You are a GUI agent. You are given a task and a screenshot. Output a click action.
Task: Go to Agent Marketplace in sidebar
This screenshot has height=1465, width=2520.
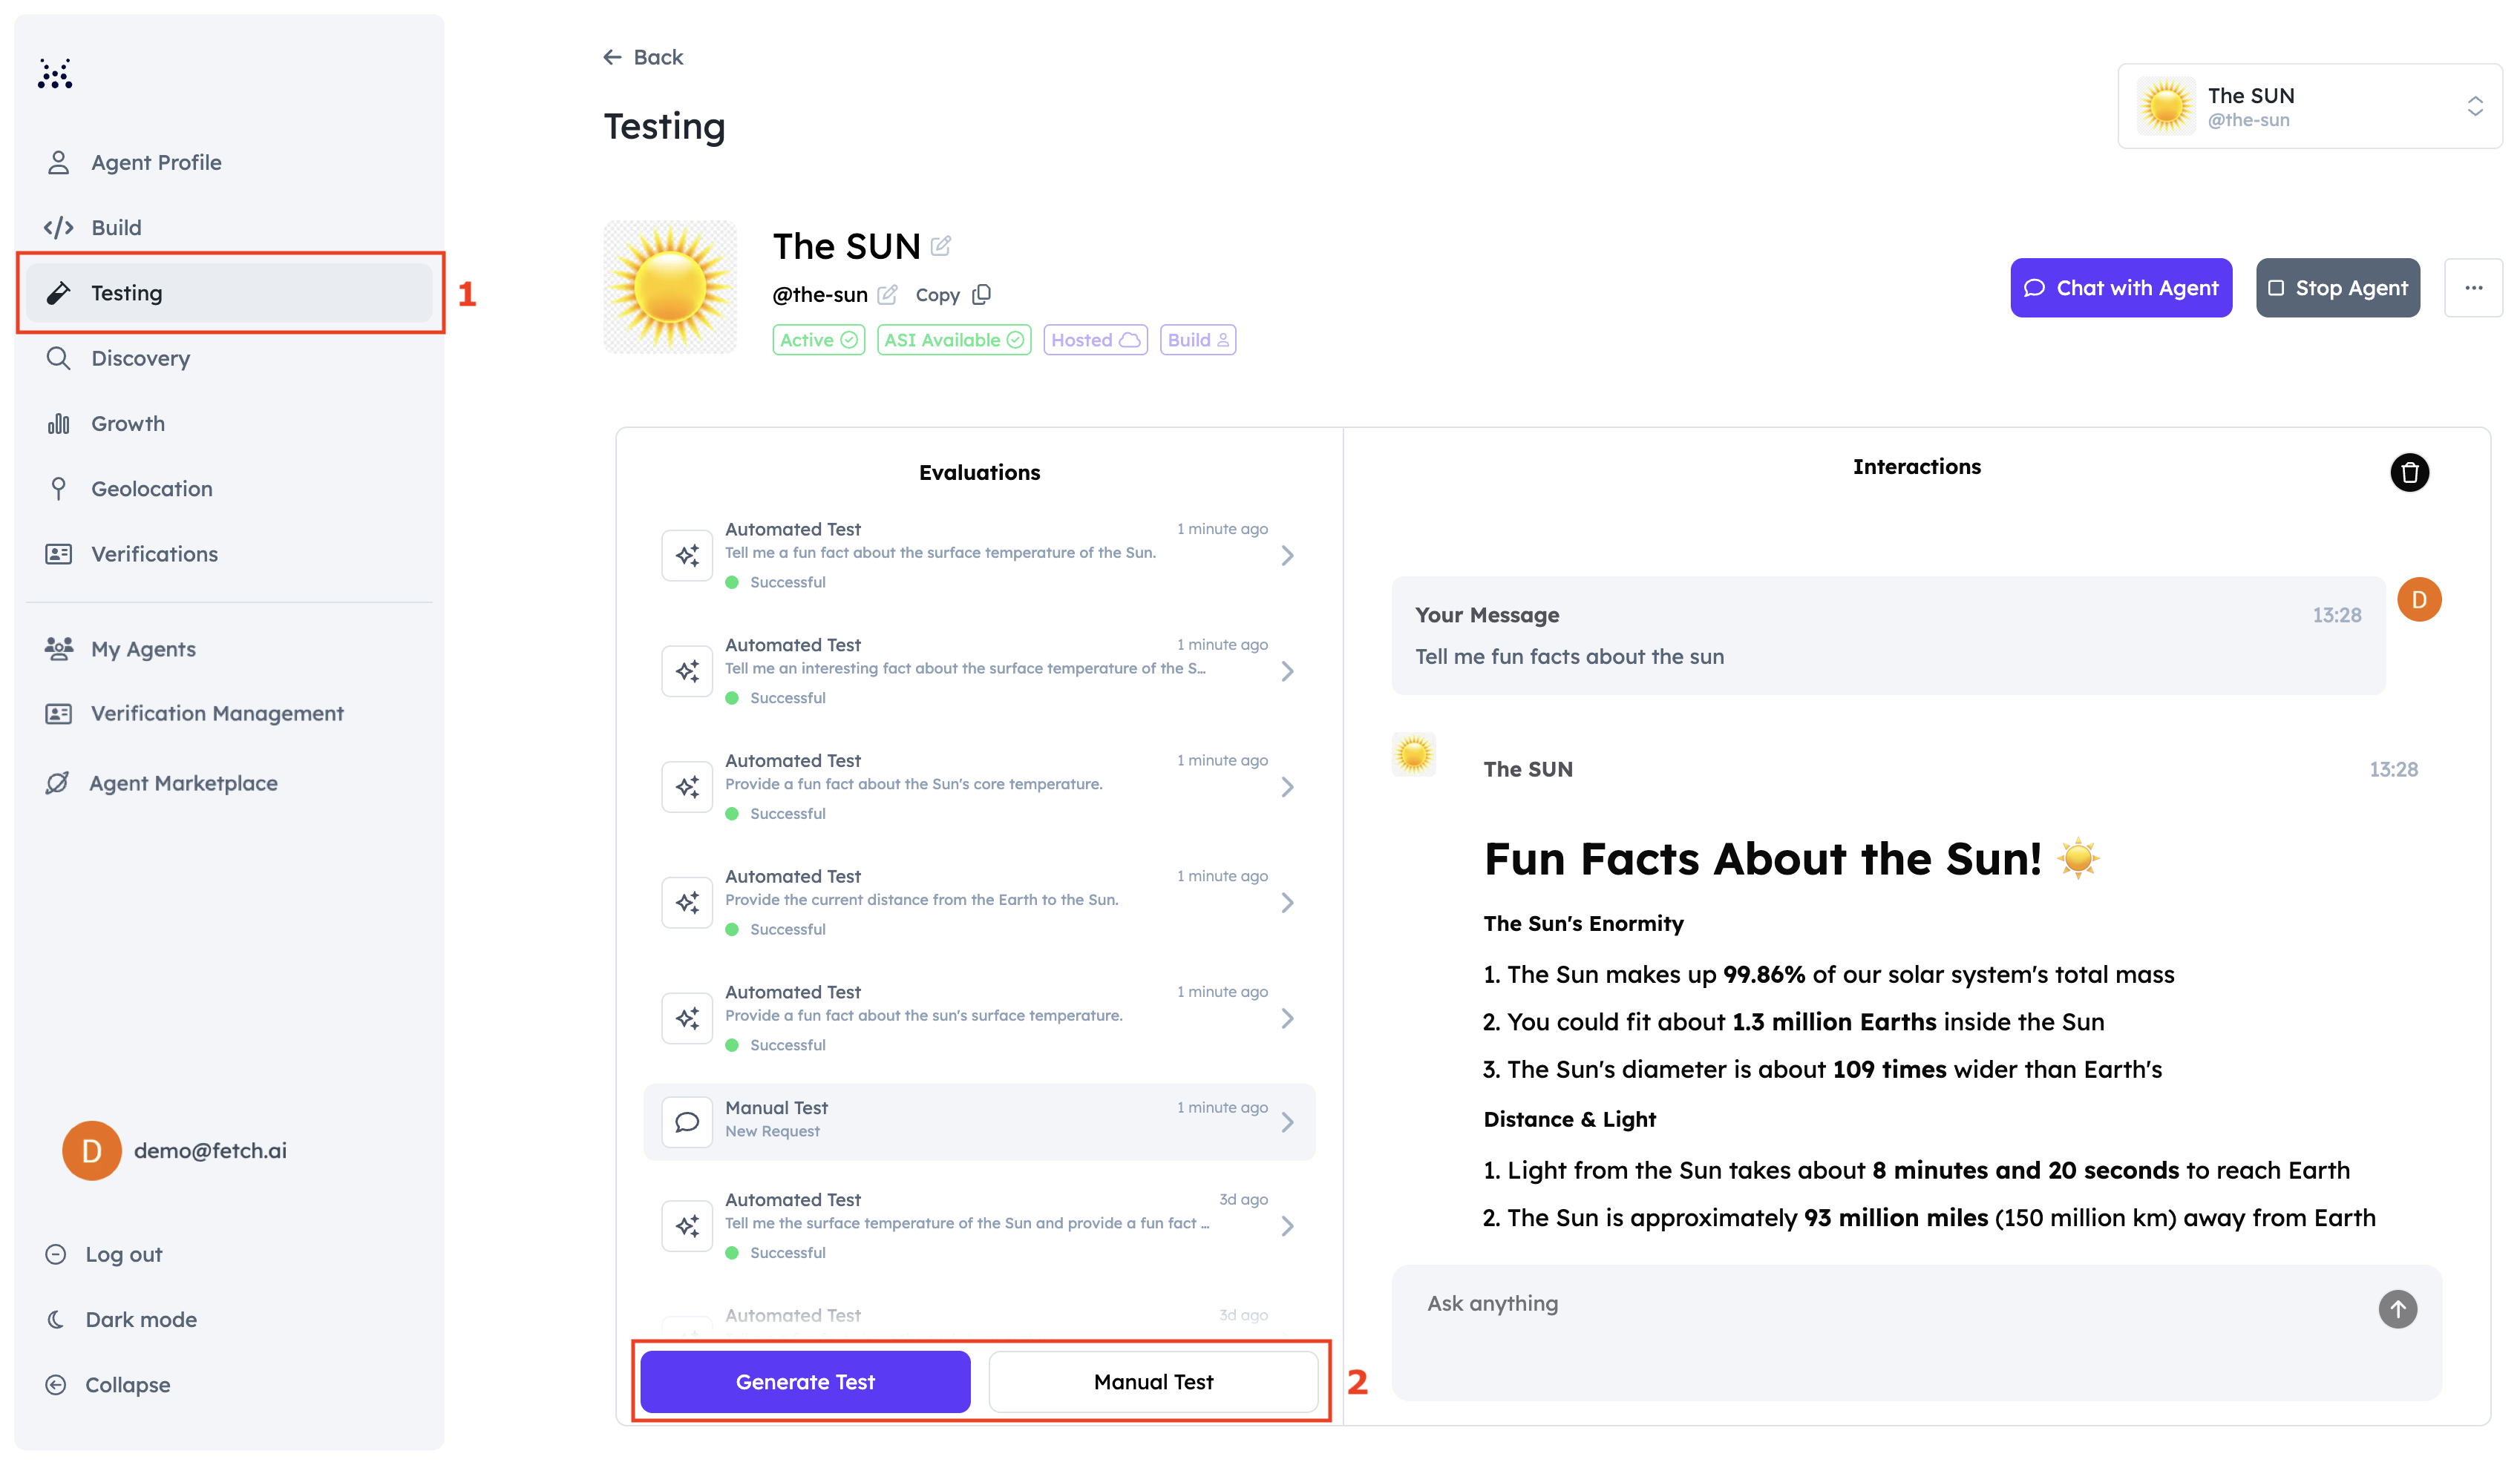[183, 783]
